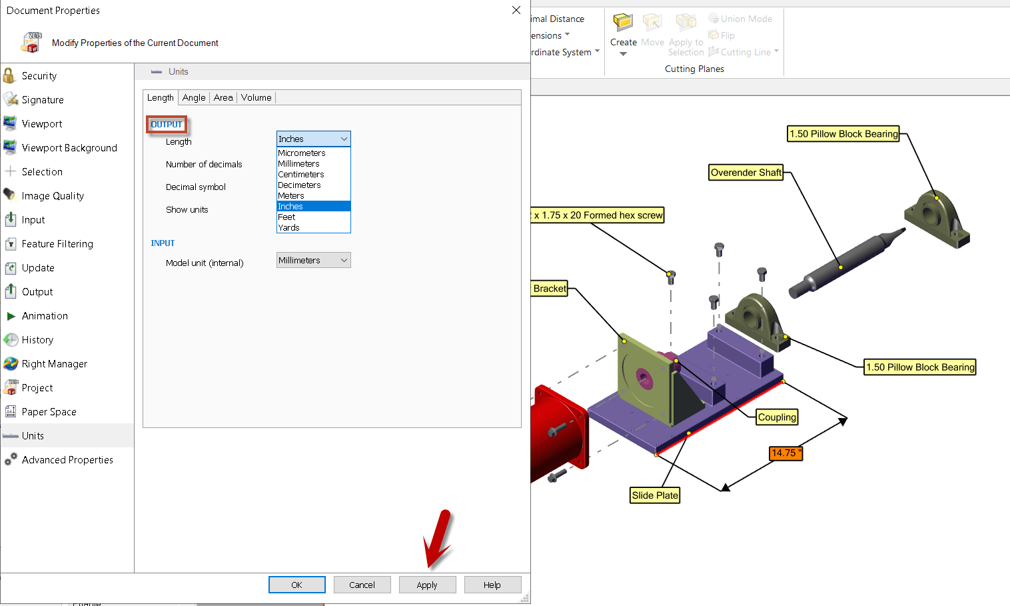The height and width of the screenshot is (606, 1010).
Task: Select the Paper Space sidebar item
Action: pos(49,412)
